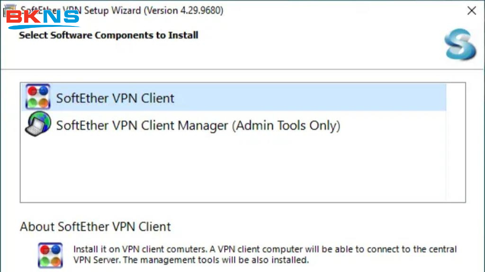This screenshot has height=272, width=485.
Task: Click empty area inside the components list
Action: click(232, 170)
